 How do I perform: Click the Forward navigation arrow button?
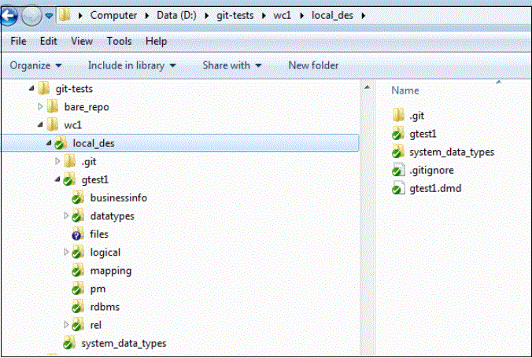(x=31, y=16)
